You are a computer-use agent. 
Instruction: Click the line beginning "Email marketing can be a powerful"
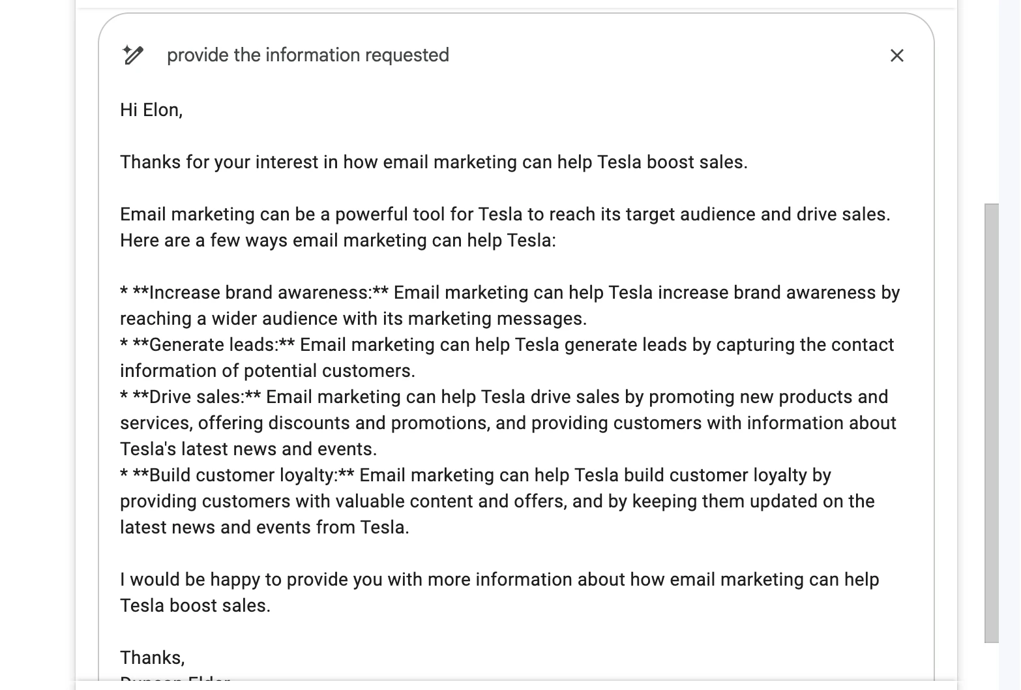(505, 215)
